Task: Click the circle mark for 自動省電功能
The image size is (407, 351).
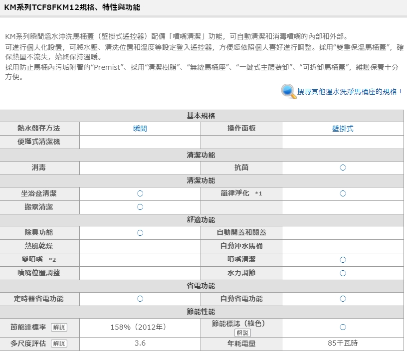Action: 343,299
